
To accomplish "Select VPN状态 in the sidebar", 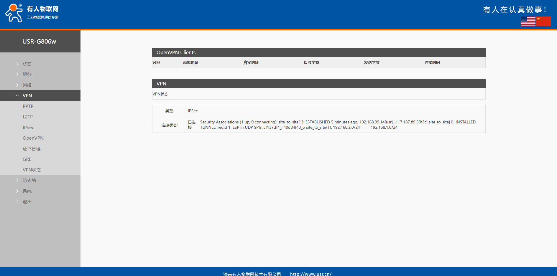I will coord(32,170).
